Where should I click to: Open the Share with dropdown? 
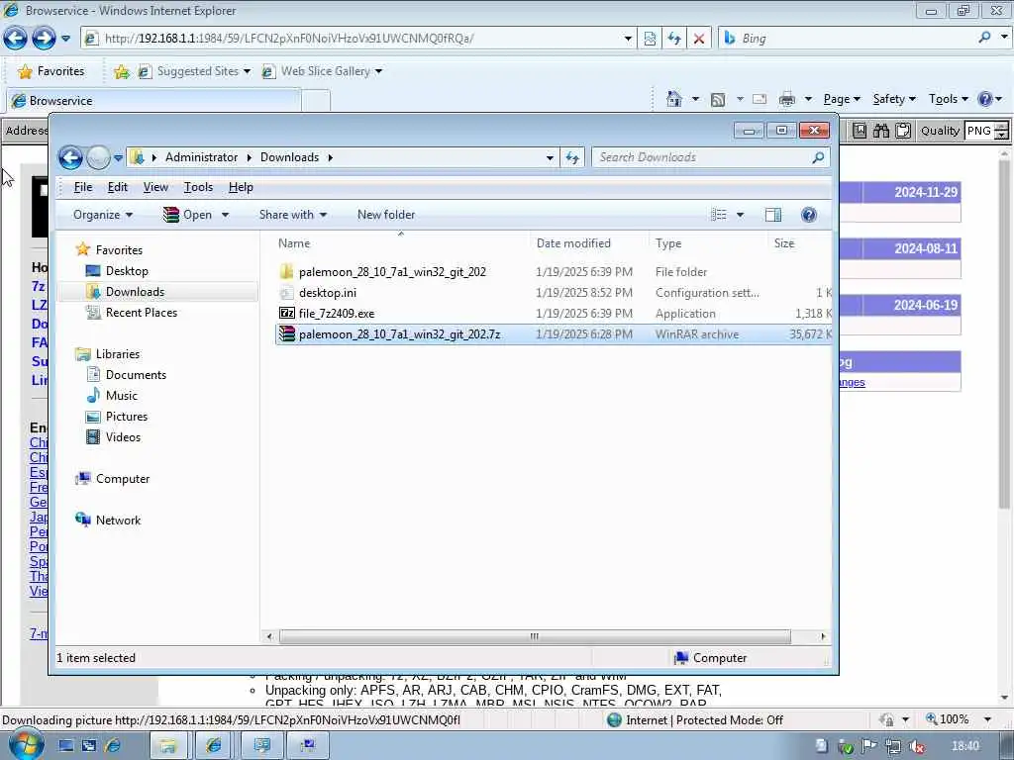point(293,215)
